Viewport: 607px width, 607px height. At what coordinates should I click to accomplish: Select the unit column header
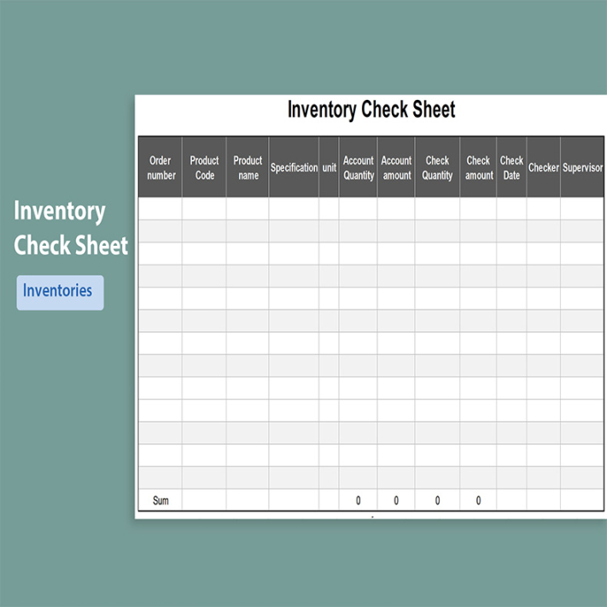click(x=329, y=167)
